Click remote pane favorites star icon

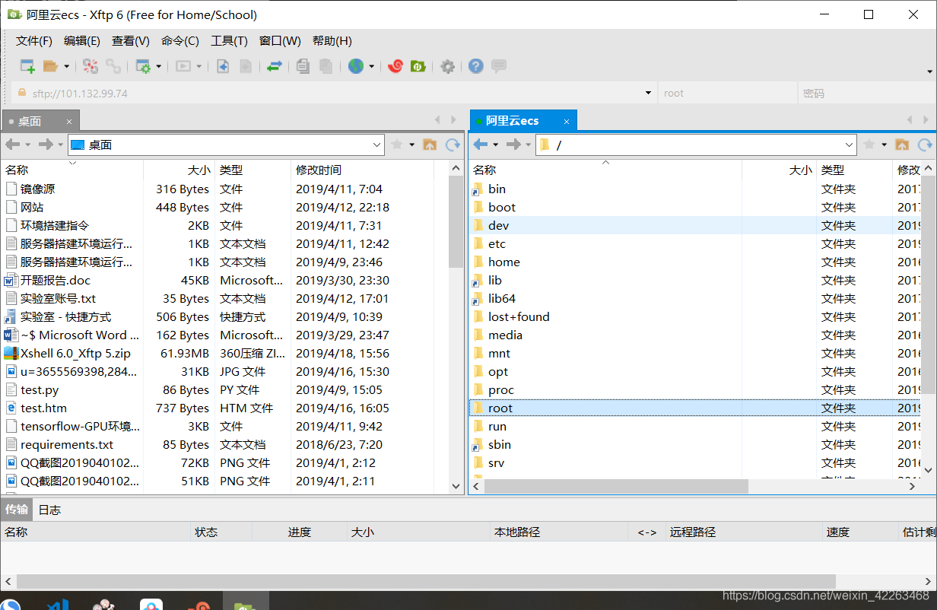[x=869, y=145]
